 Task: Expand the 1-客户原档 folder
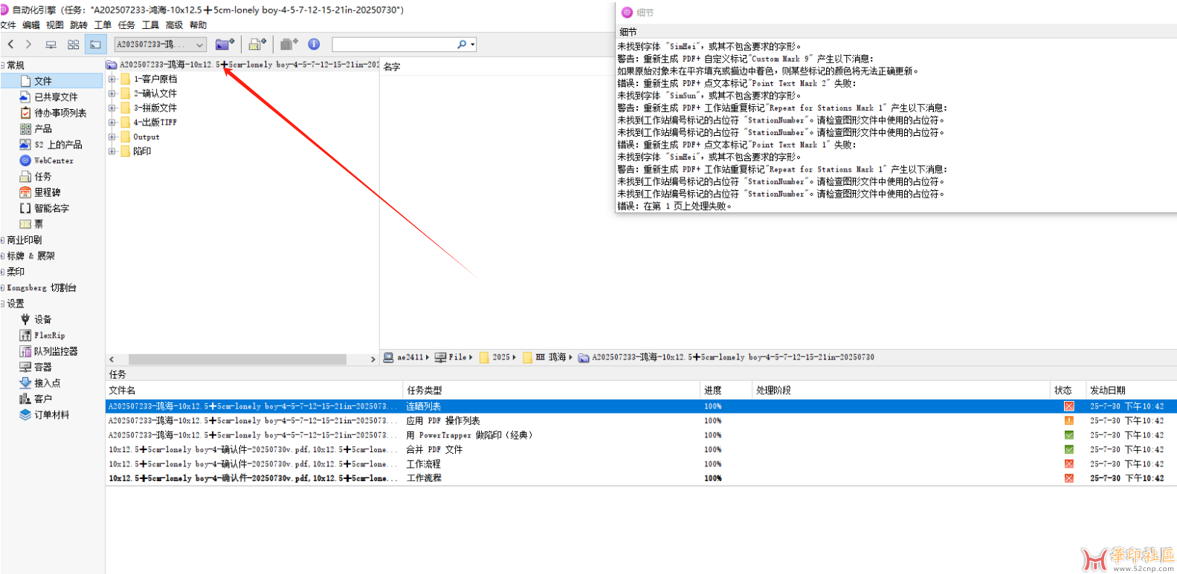[x=112, y=79]
